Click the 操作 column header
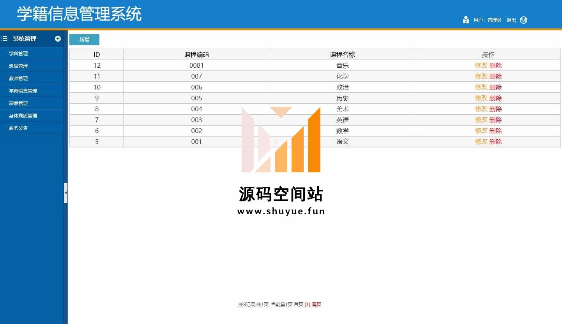The width and height of the screenshot is (562, 324). pyautogui.click(x=488, y=54)
